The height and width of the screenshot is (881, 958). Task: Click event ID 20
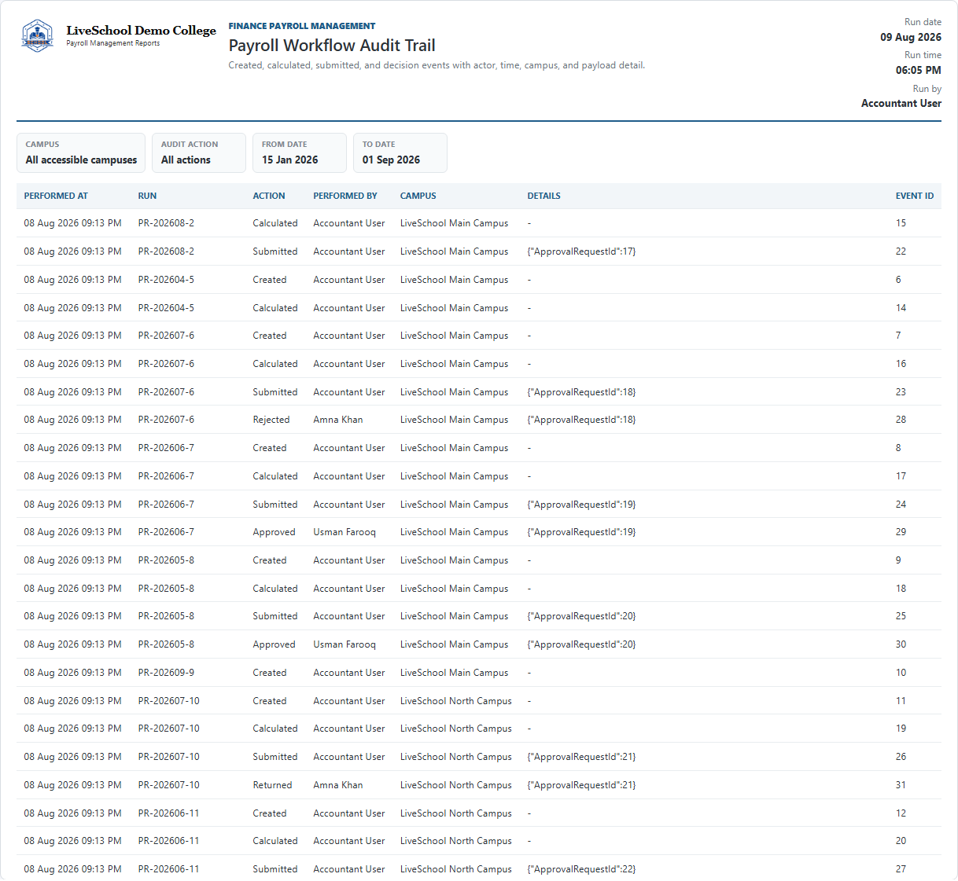click(901, 841)
